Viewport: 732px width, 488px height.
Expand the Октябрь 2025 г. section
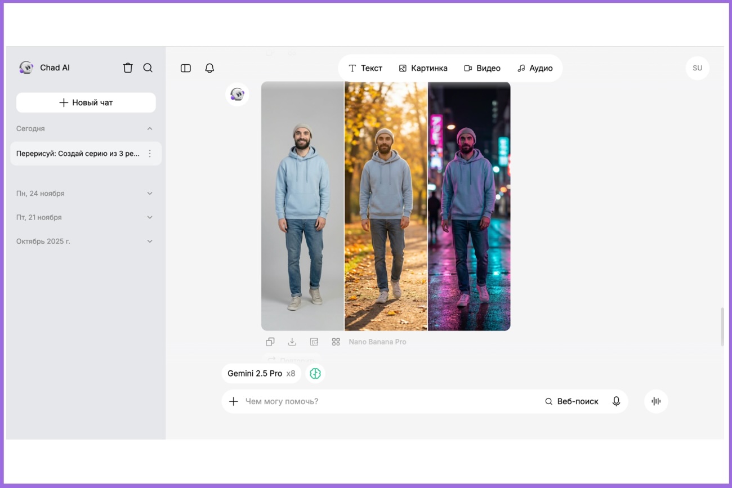coord(150,241)
